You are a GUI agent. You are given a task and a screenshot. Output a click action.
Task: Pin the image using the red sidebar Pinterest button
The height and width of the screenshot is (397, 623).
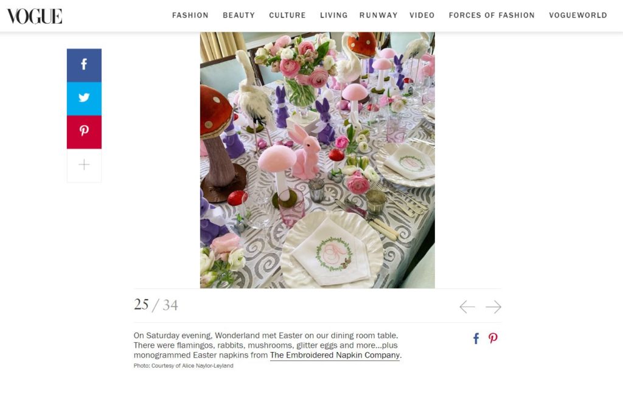[84, 132]
